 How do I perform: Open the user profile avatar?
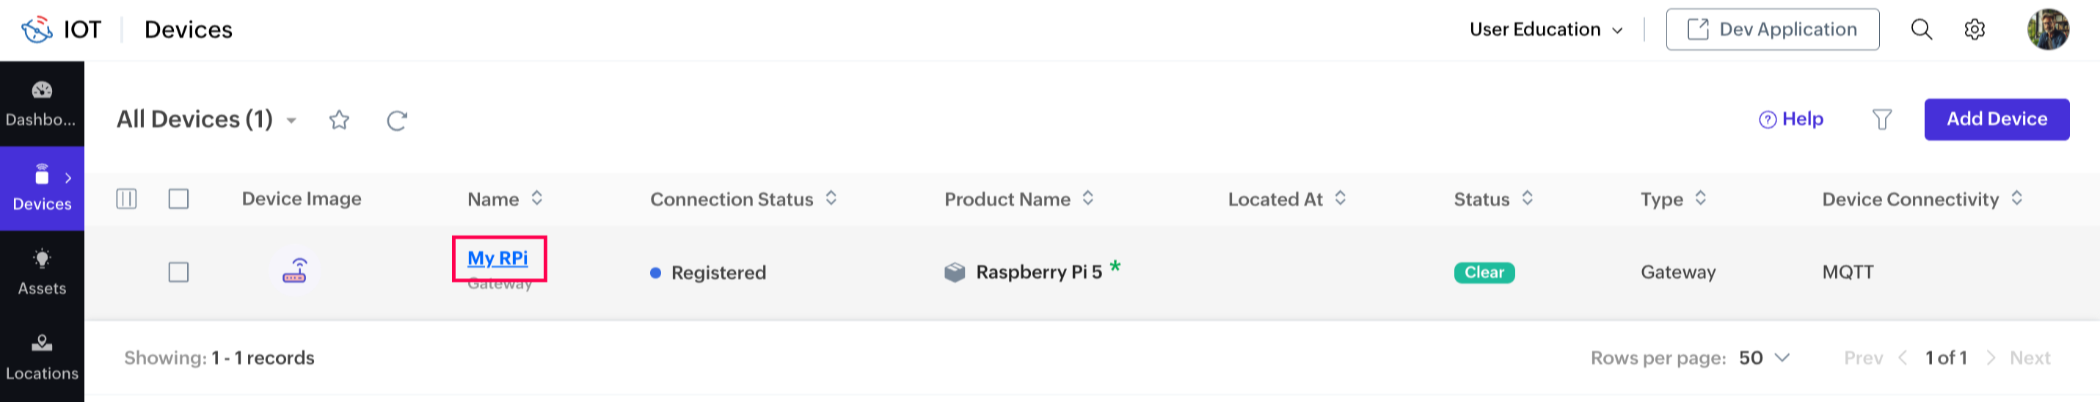(x=2047, y=30)
